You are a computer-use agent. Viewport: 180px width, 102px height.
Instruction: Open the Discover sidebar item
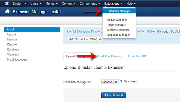(x=12, y=44)
